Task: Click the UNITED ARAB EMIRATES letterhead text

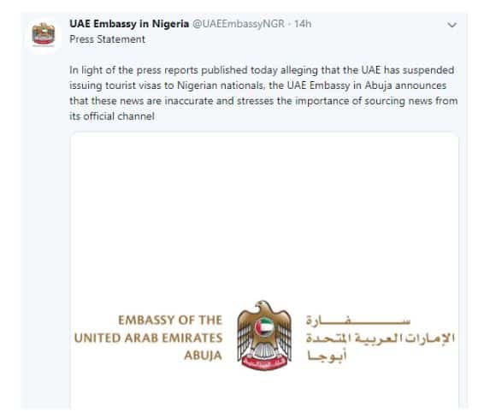Action: pyautogui.click(x=149, y=338)
